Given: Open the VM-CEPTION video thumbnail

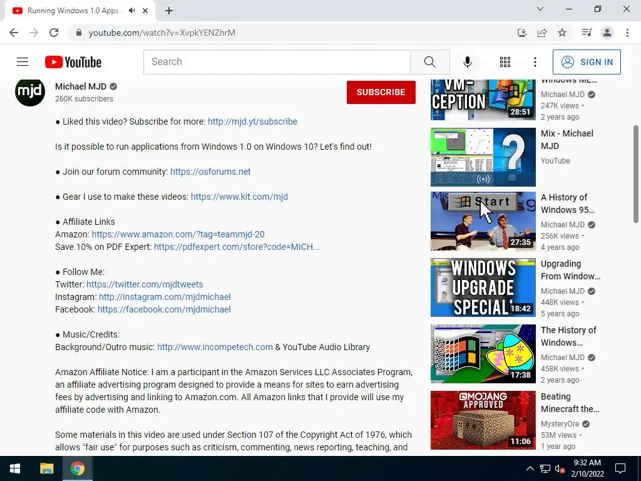Looking at the screenshot, I should pyautogui.click(x=483, y=100).
